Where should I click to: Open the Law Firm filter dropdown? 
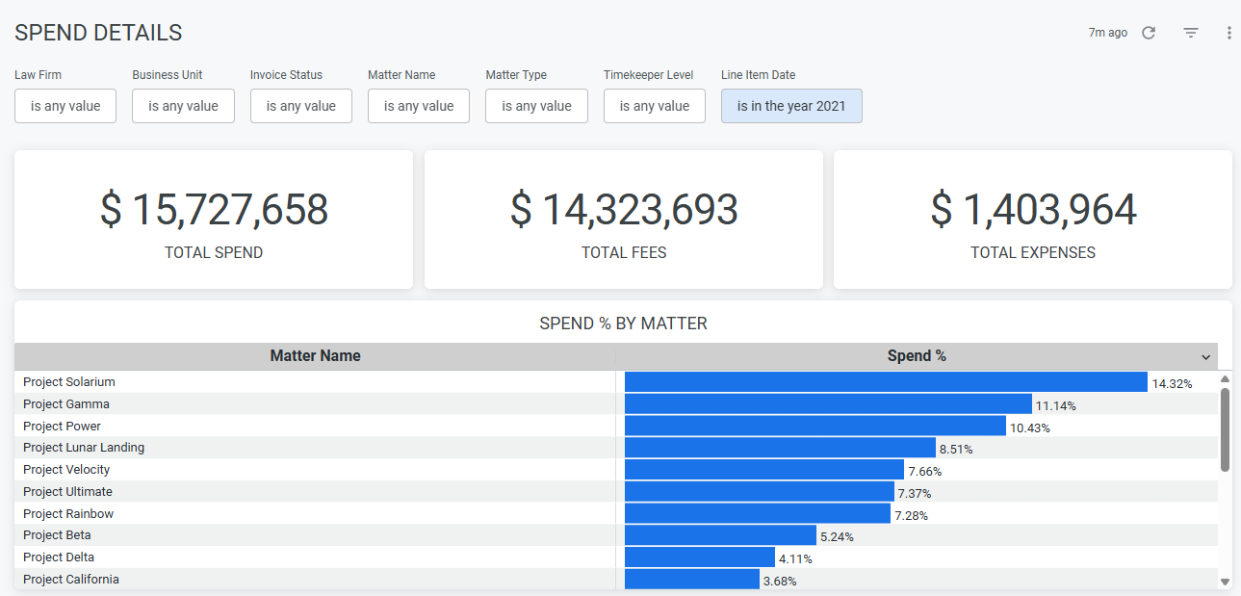(x=65, y=106)
